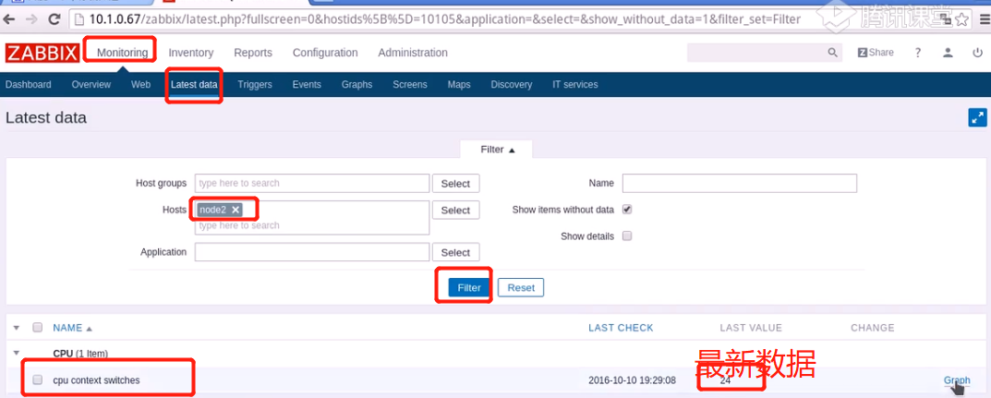Click the Application input field
This screenshot has width=991, height=398.
click(x=312, y=252)
